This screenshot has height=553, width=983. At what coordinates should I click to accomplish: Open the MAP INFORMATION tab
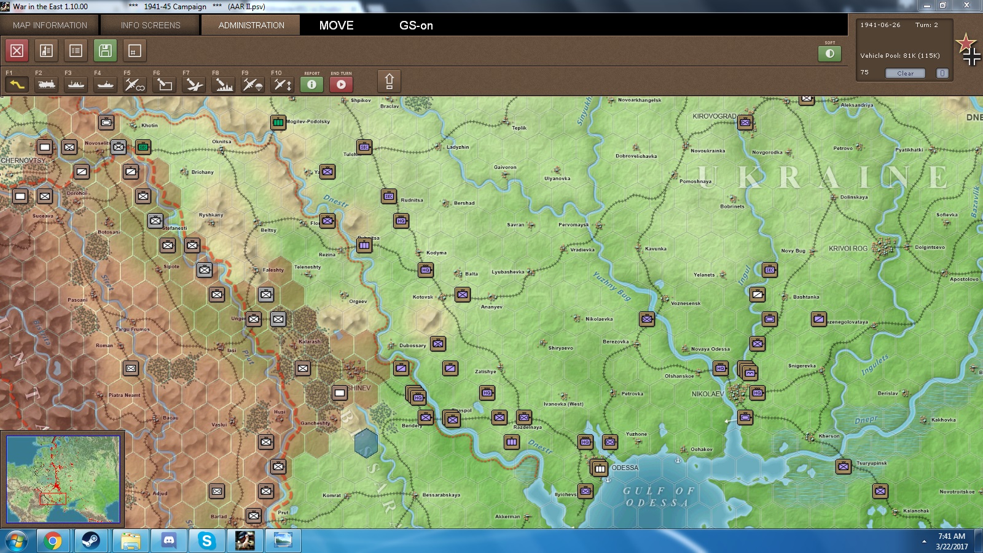[50, 25]
